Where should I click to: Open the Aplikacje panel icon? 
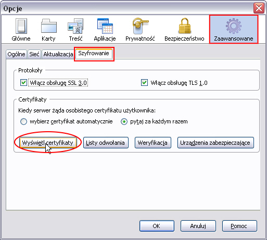(105, 26)
